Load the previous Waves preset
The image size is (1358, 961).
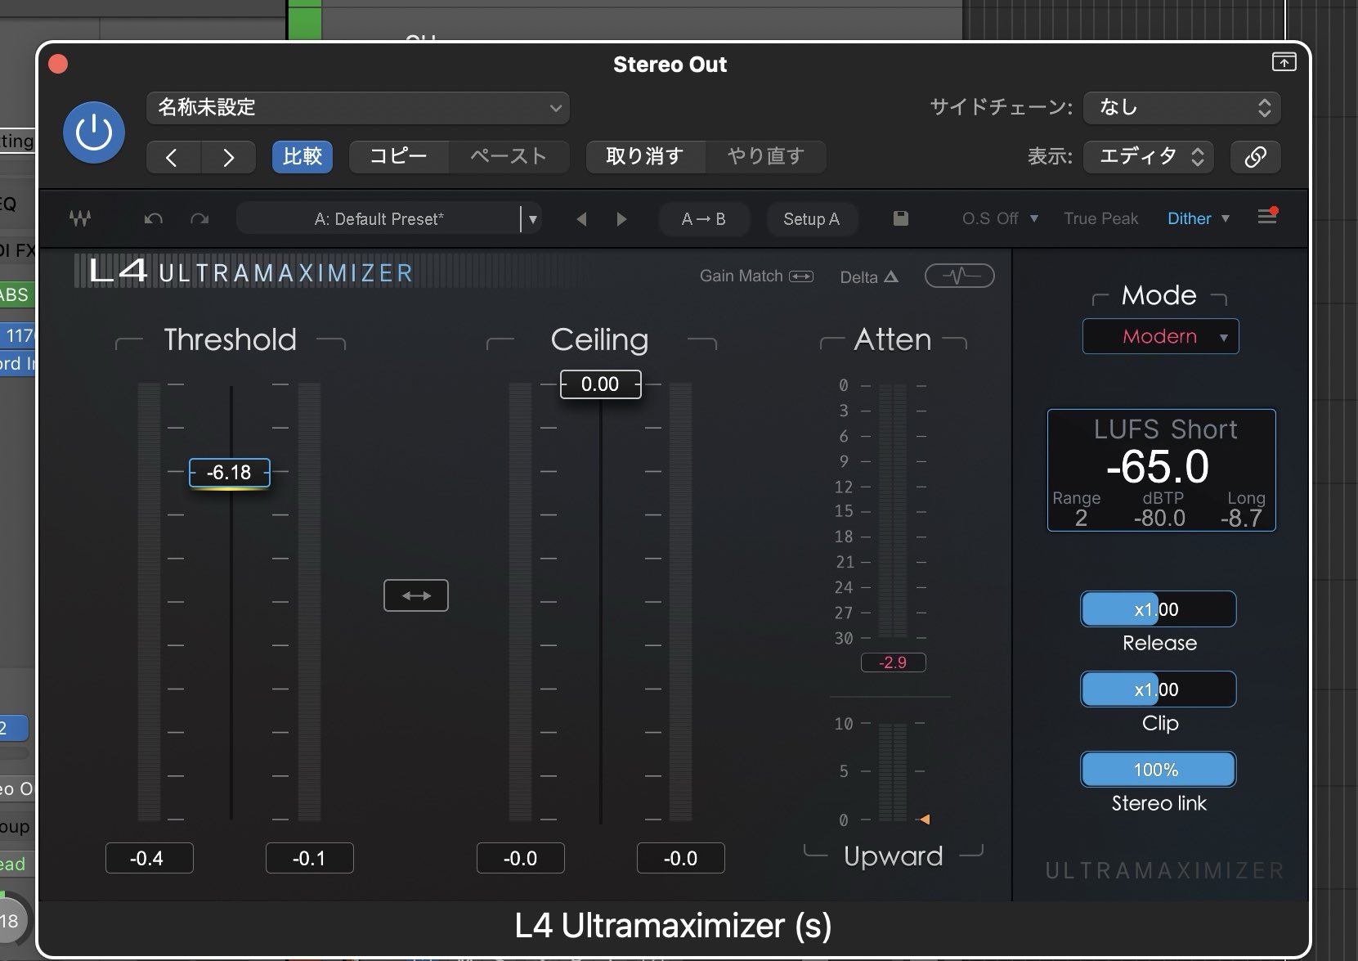pos(581,219)
